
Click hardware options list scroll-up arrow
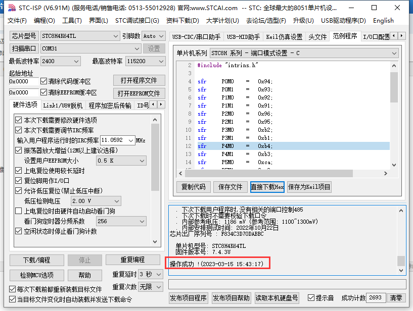pyautogui.click(x=155, y=120)
